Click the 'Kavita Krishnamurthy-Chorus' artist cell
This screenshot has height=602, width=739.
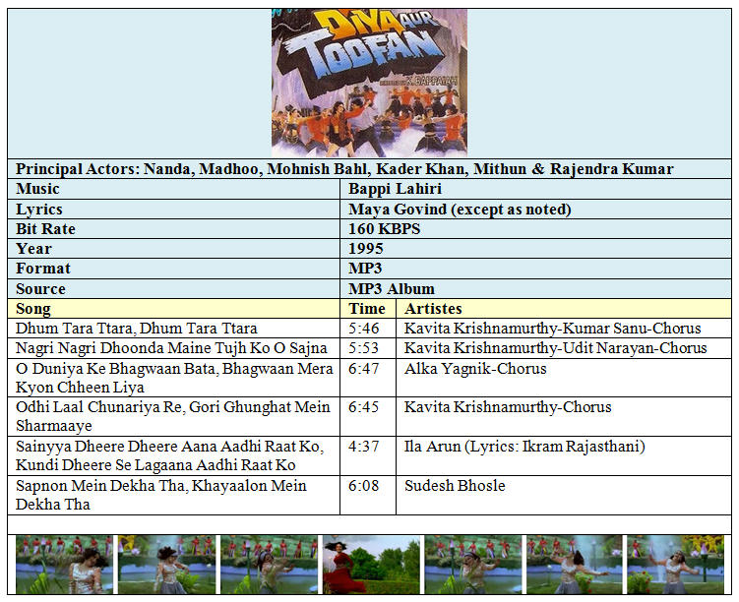(x=564, y=417)
